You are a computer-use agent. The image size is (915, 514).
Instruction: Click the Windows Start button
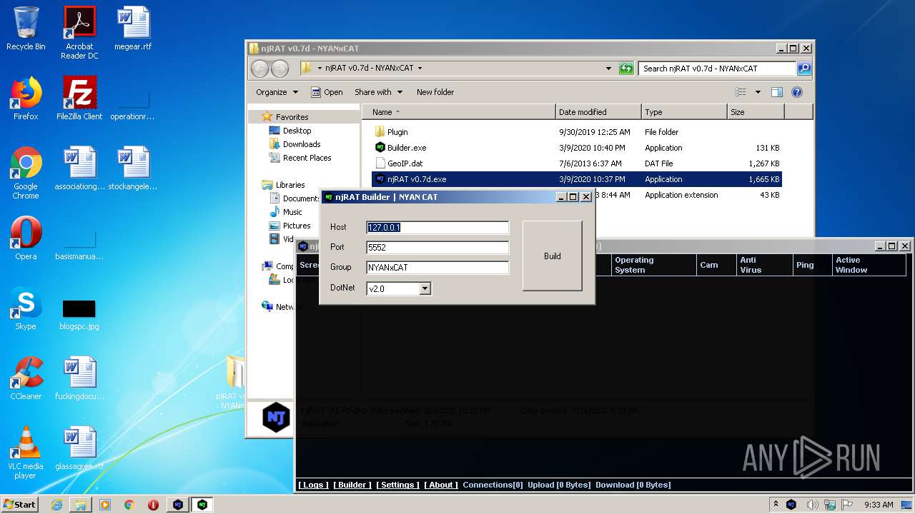[20, 504]
